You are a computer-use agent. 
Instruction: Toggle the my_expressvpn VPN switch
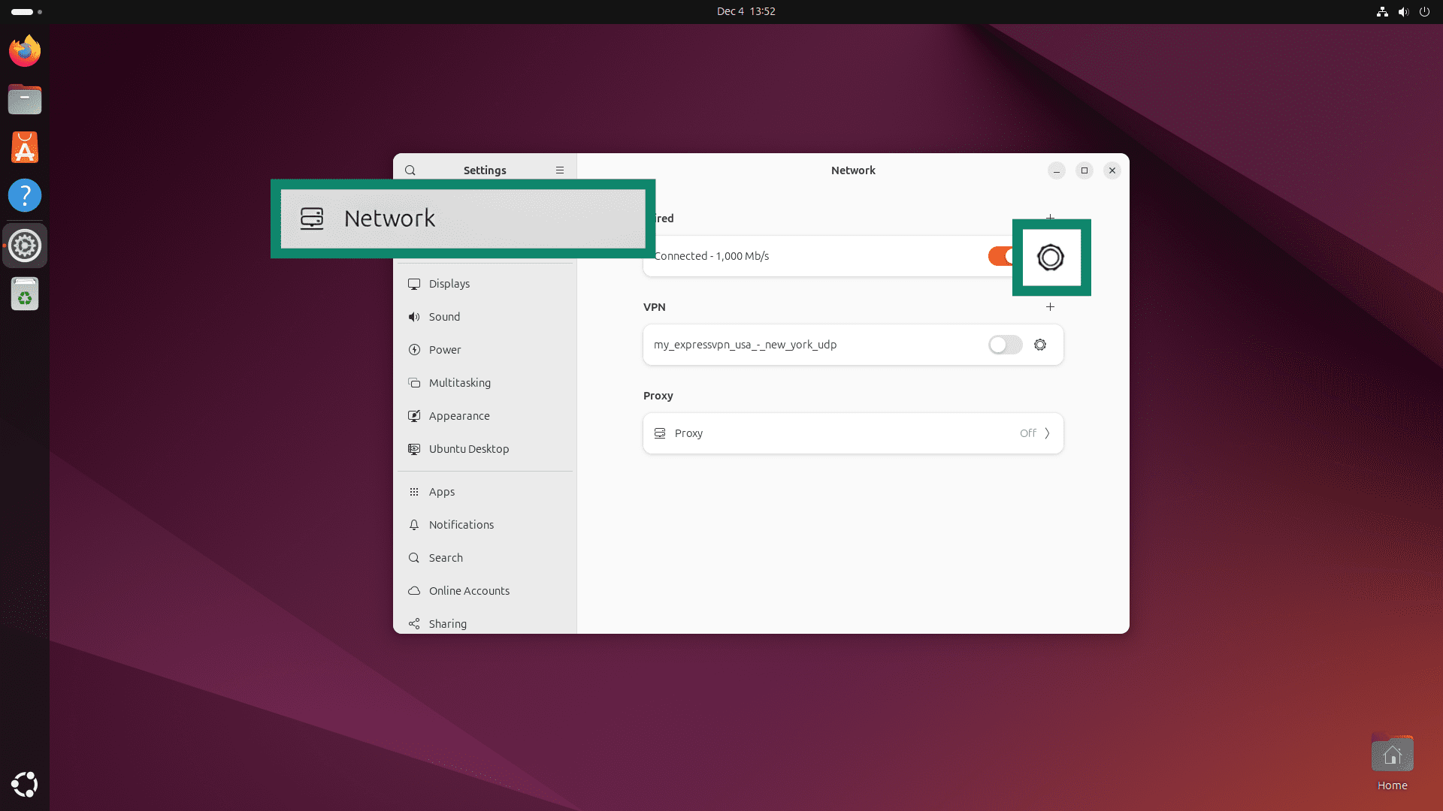coord(1006,345)
